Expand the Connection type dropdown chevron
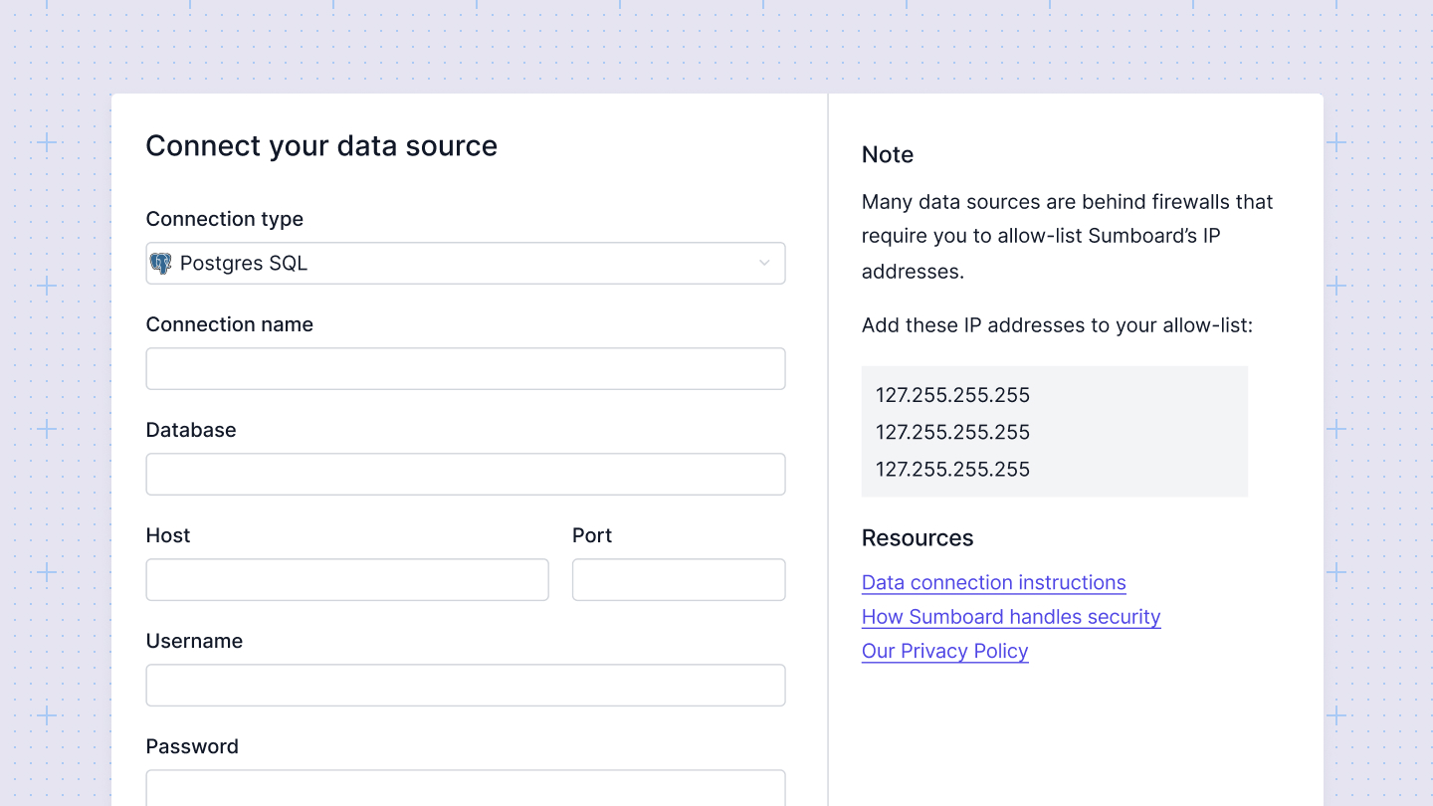The height and width of the screenshot is (806, 1433). (764, 264)
